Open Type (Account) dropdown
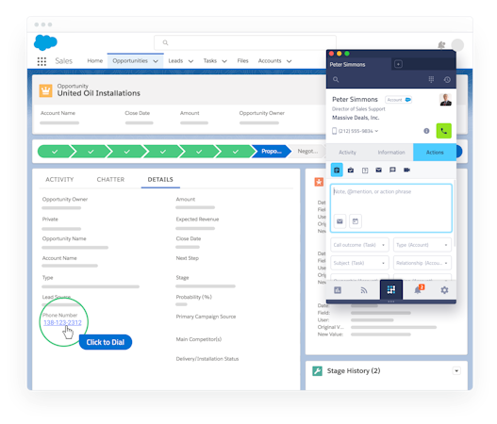497x424 pixels. tap(422, 245)
